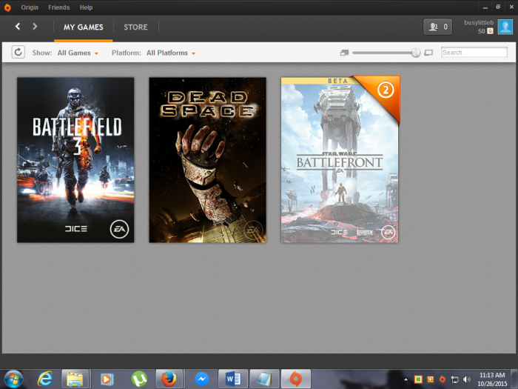
Task: Click the Origin taskbar button
Action: (x=296, y=379)
